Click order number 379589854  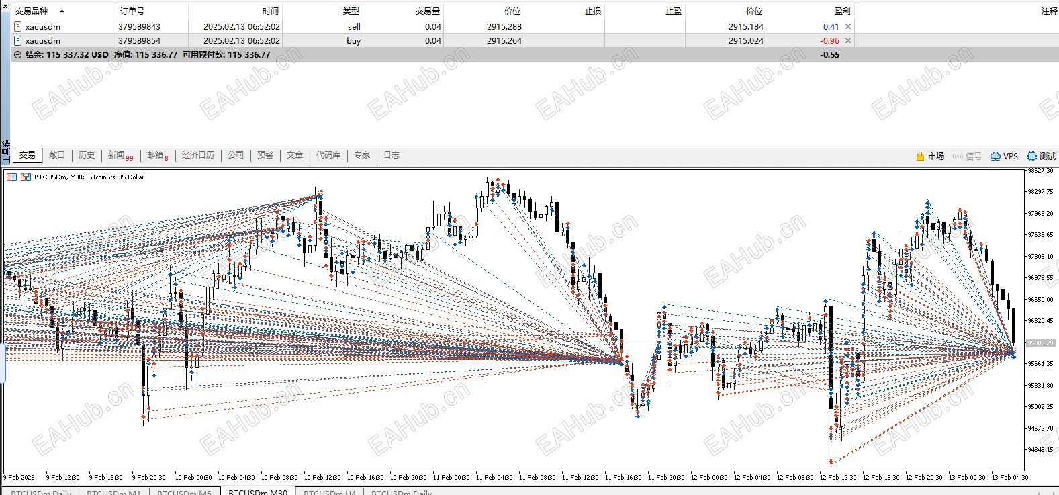coord(139,40)
